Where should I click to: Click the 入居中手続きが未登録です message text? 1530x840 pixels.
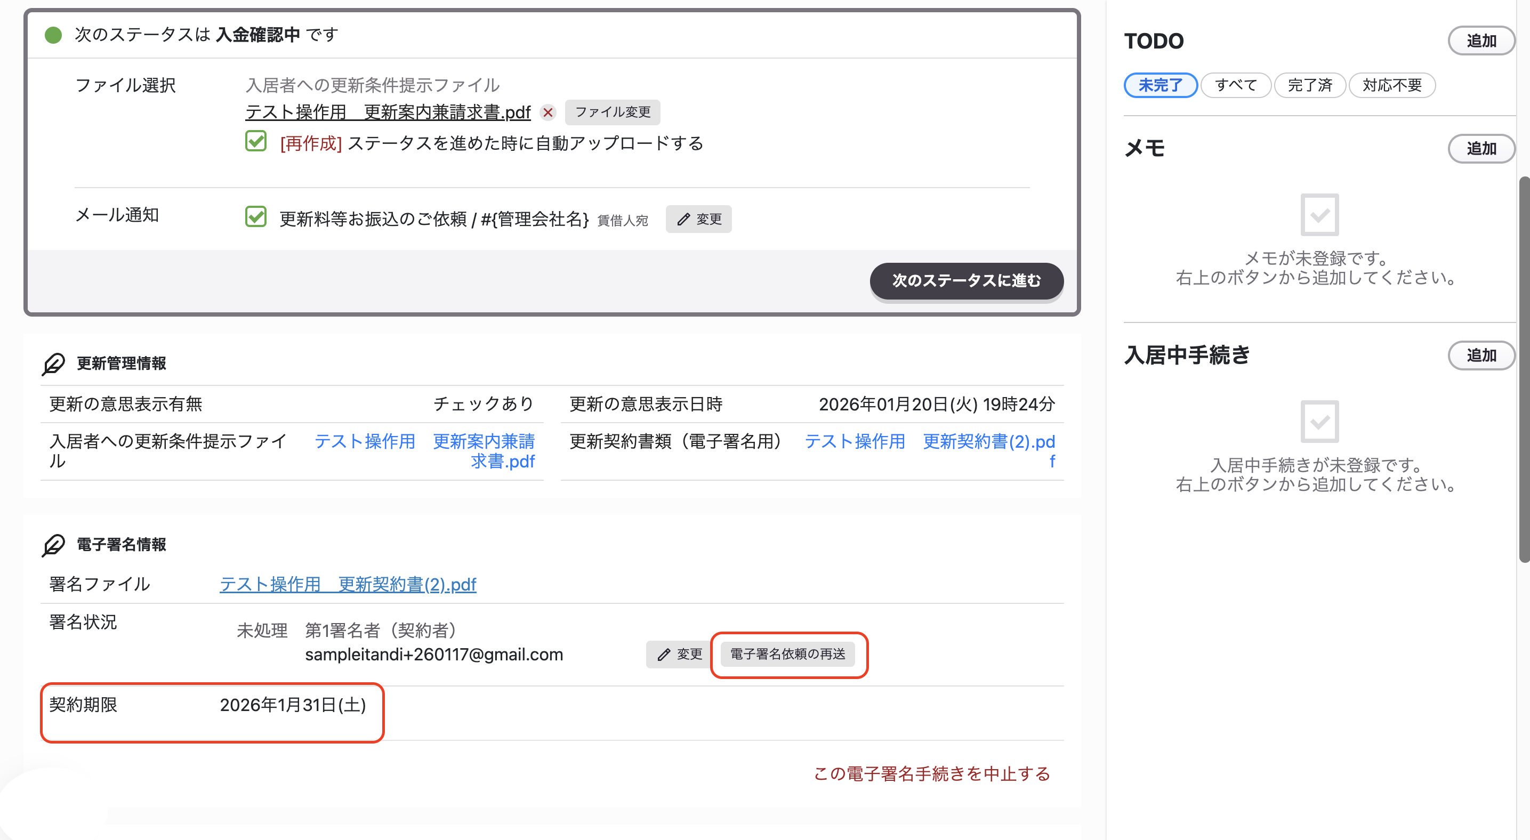point(1317,465)
